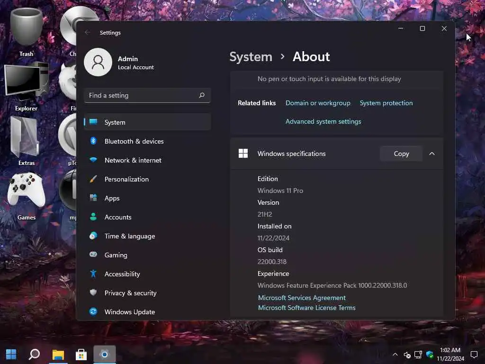Select the Windows 11 Pro edition text

point(280,191)
